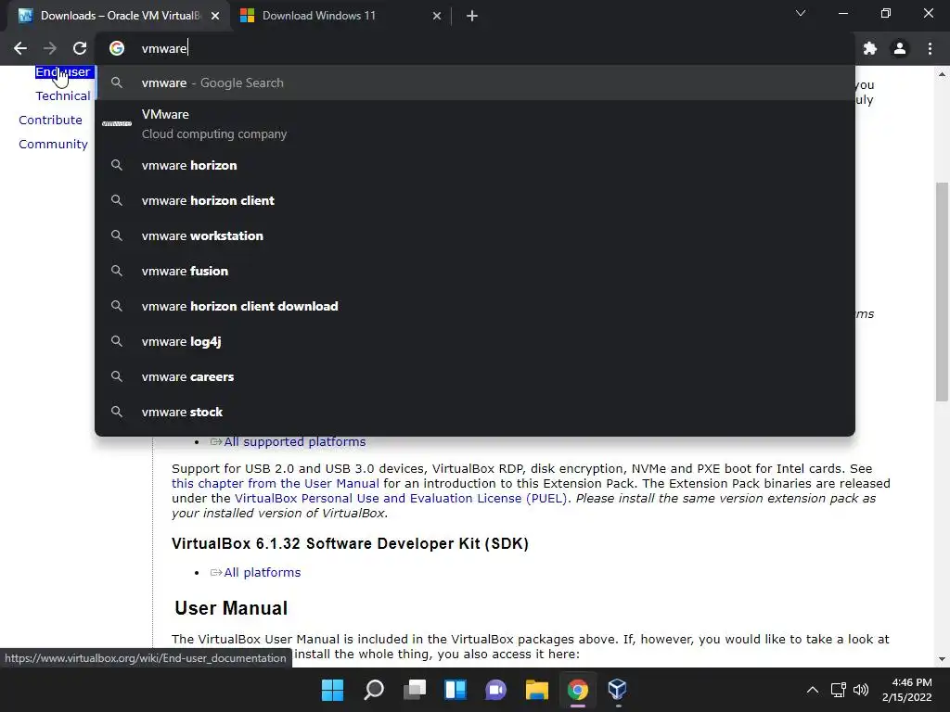This screenshot has width=950, height=712.
Task: Open the Chrome profile avatar icon
Action: [x=900, y=48]
